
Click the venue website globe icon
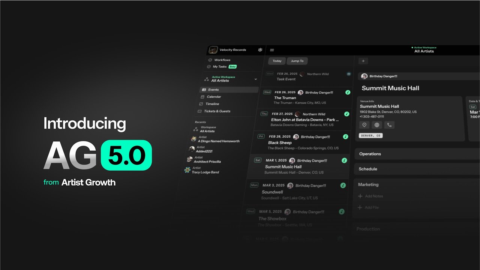[377, 125]
